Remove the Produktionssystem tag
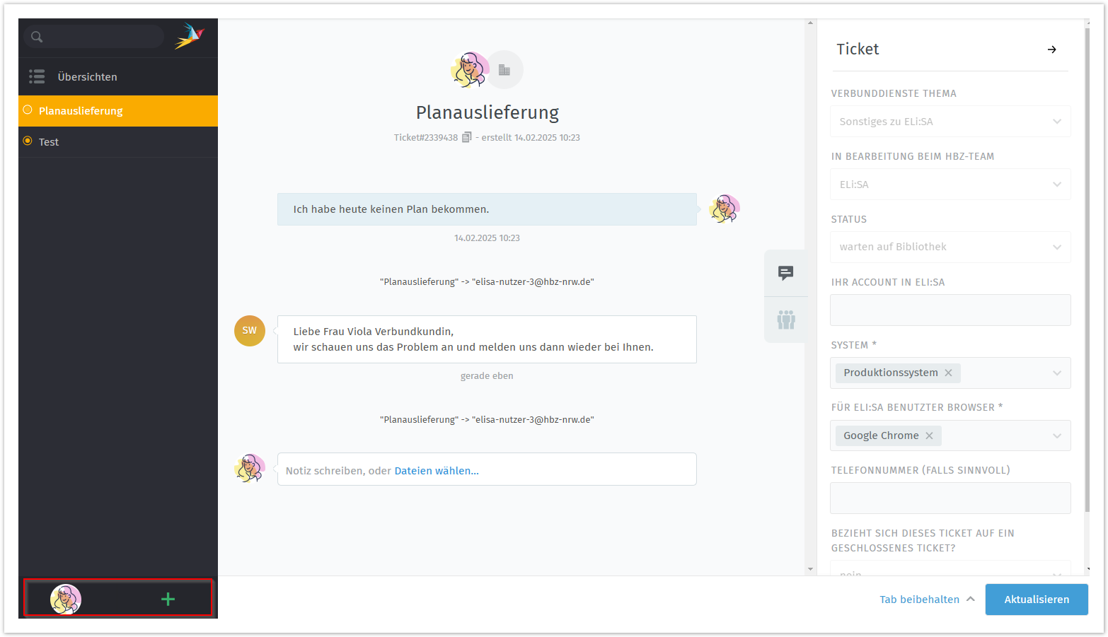The height and width of the screenshot is (637, 1108). (948, 373)
